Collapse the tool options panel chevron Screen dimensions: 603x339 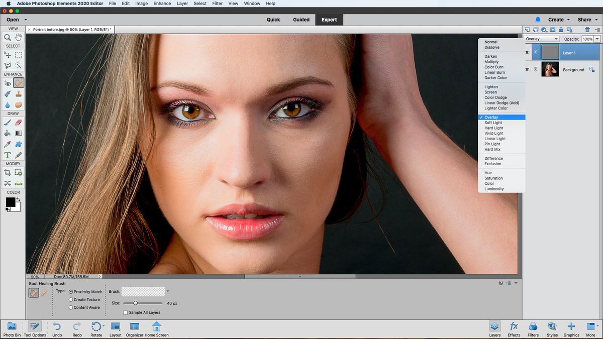[516, 283]
